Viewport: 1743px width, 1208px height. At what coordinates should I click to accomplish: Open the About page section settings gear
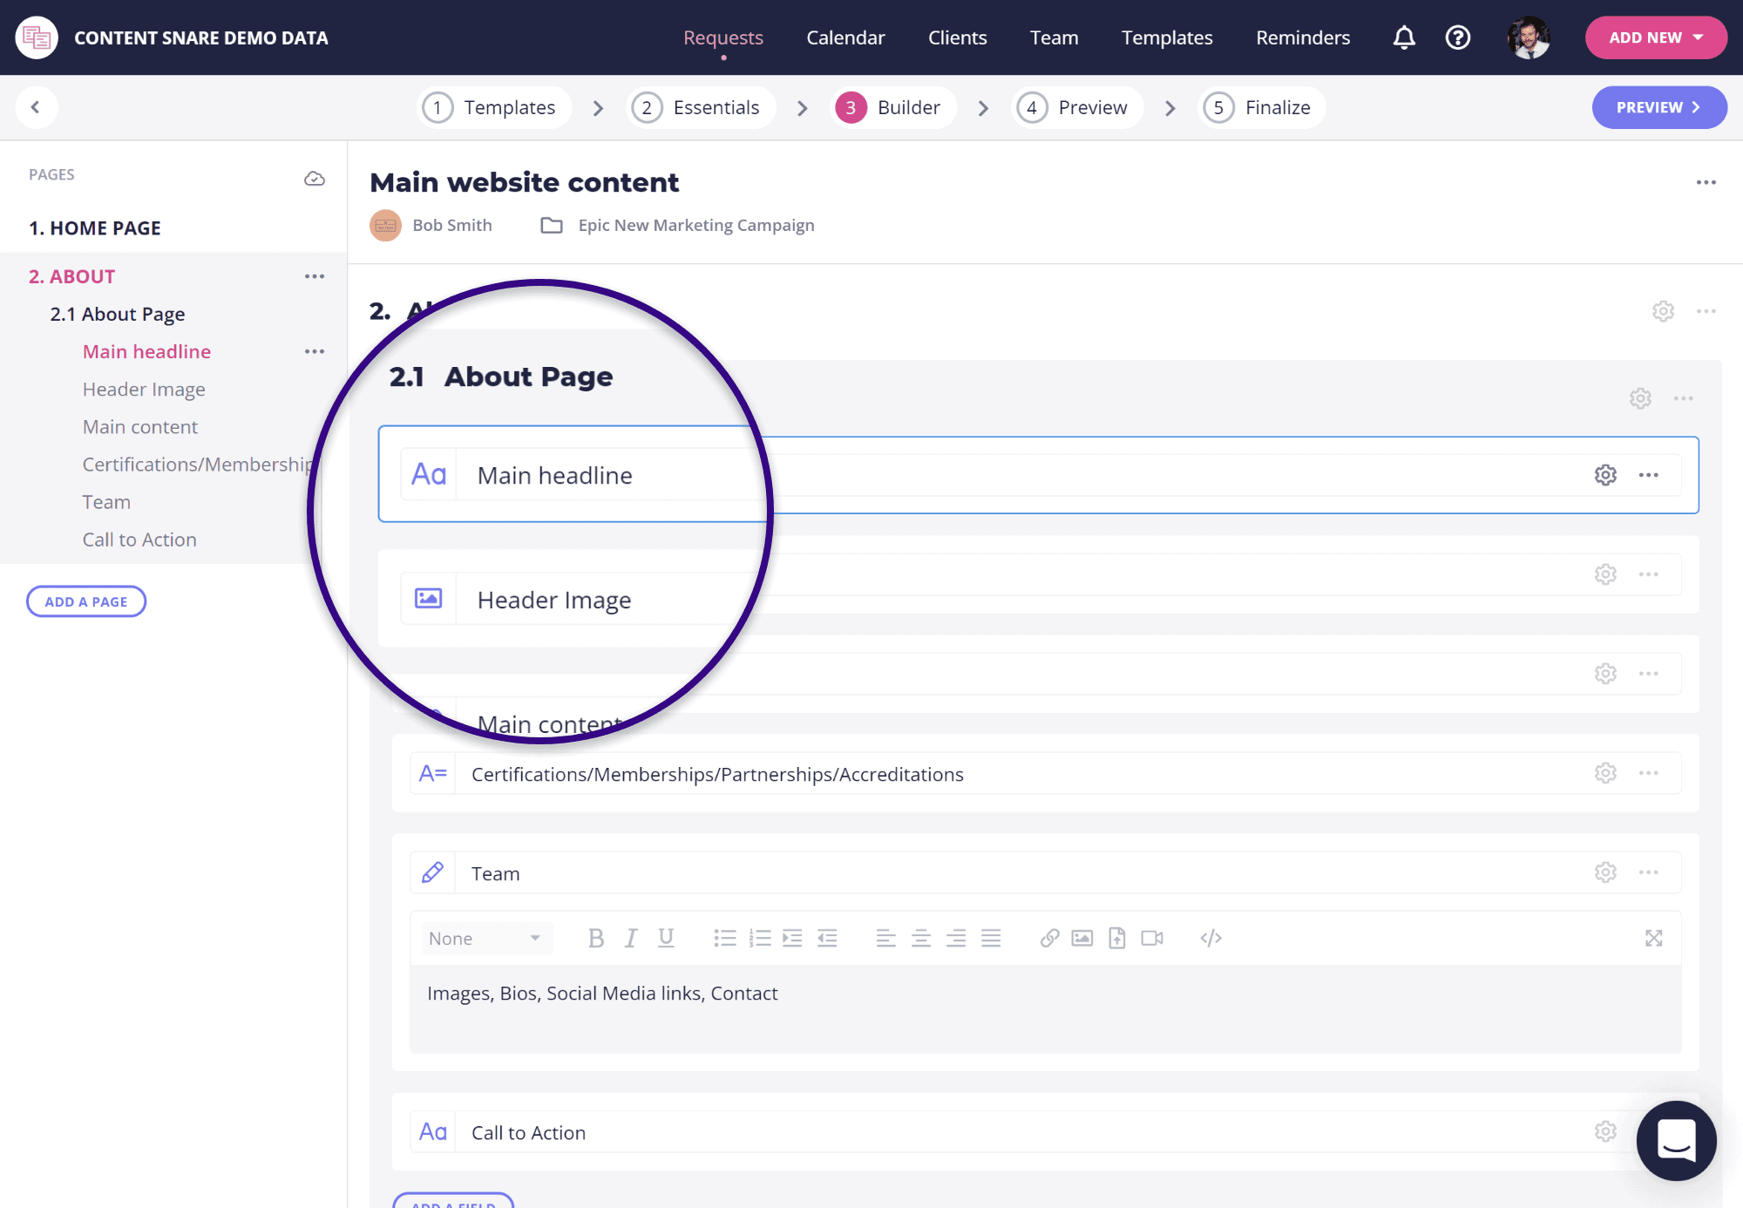(1663, 311)
